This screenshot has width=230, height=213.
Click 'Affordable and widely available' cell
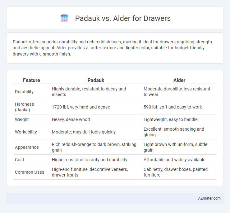point(174,160)
